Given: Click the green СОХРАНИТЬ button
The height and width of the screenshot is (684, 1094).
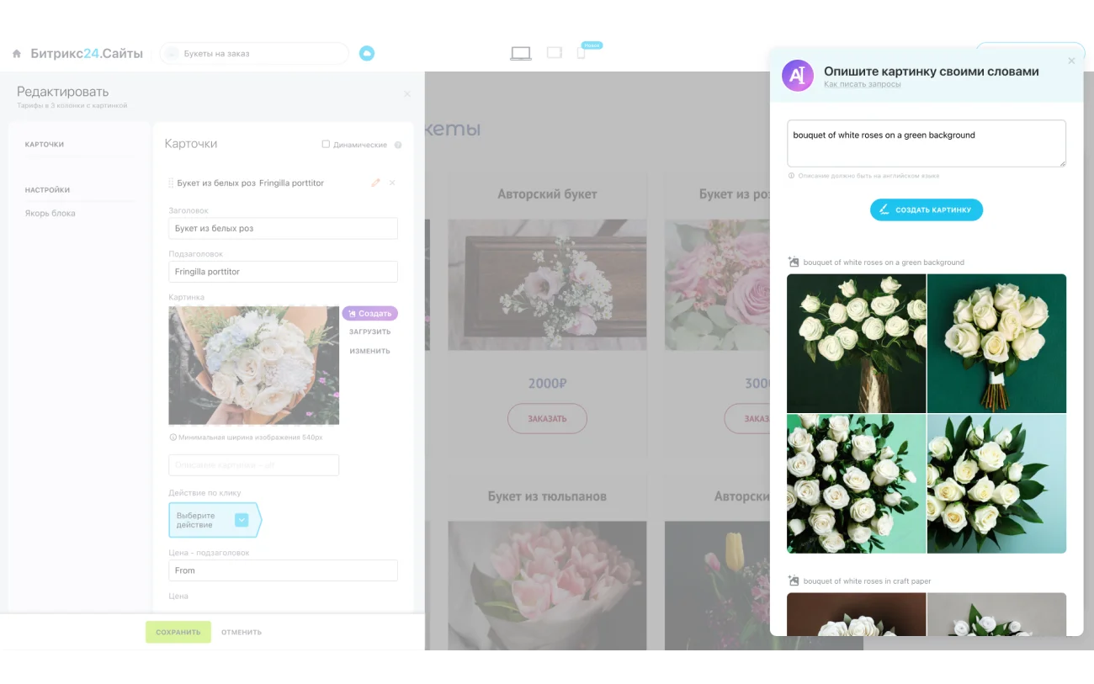Looking at the screenshot, I should [178, 631].
